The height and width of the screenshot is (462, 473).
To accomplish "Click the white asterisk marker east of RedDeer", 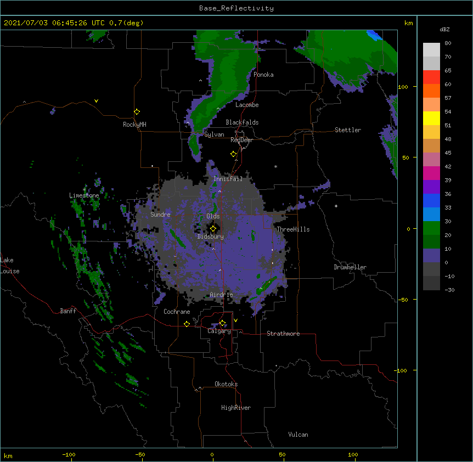I will (275, 166).
